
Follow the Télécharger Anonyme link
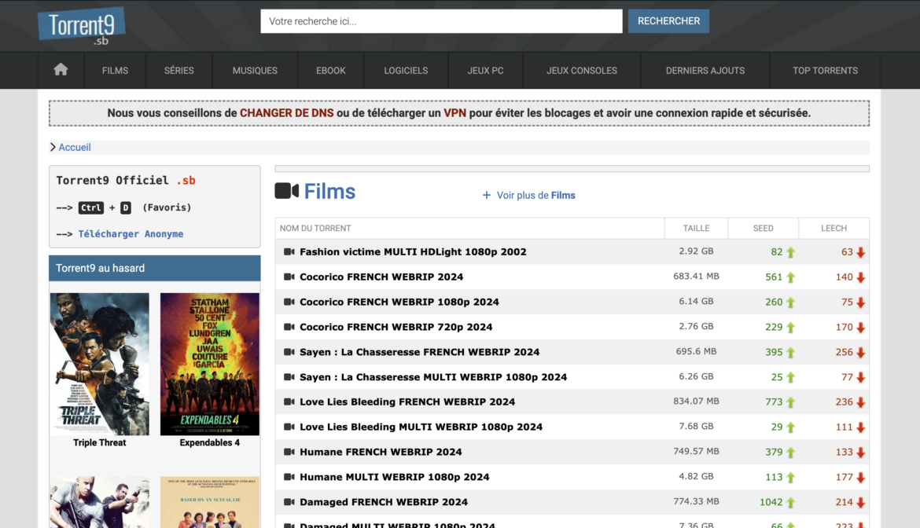(131, 234)
